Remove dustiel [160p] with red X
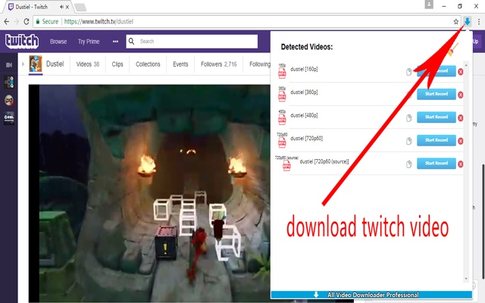This screenshot has width=485, height=303. click(x=461, y=72)
